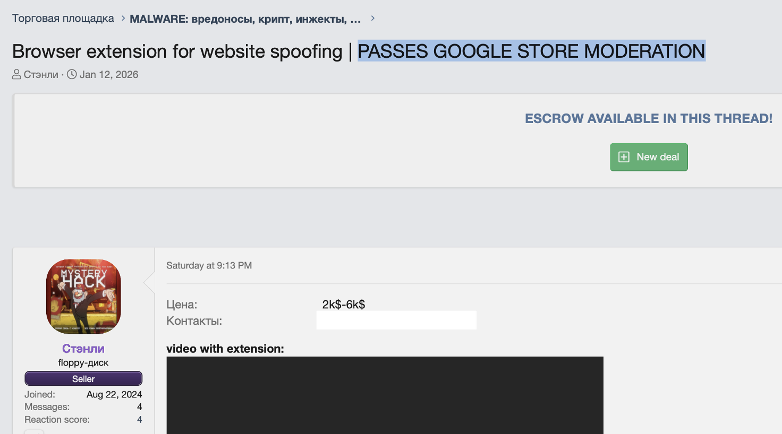The height and width of the screenshot is (434, 782).
Task: Click the Jan 12, 2026 date link
Action: coord(109,74)
